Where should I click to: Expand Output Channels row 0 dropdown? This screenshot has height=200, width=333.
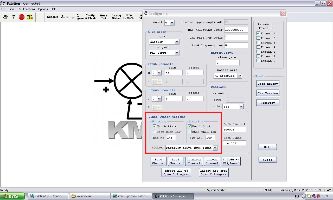[159, 99]
